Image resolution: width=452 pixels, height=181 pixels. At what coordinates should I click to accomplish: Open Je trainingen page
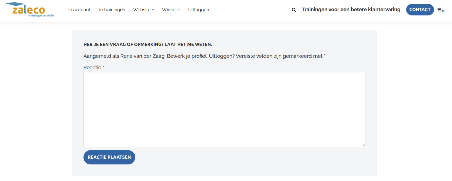(112, 10)
